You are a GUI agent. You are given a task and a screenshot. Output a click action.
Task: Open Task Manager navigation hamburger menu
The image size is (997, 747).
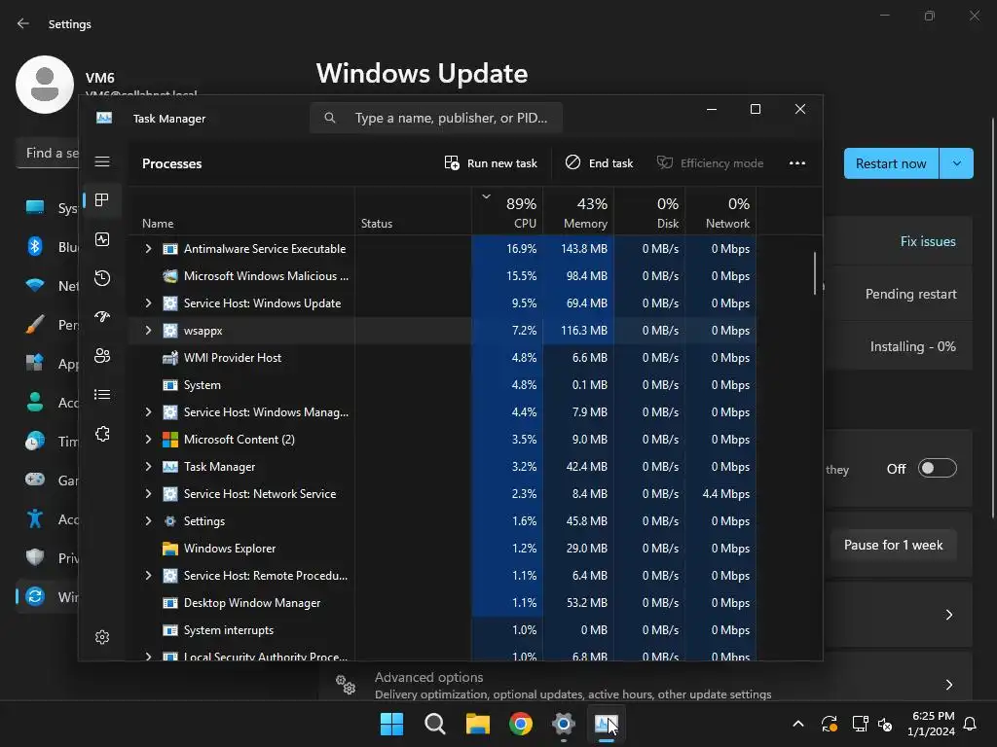click(x=102, y=161)
